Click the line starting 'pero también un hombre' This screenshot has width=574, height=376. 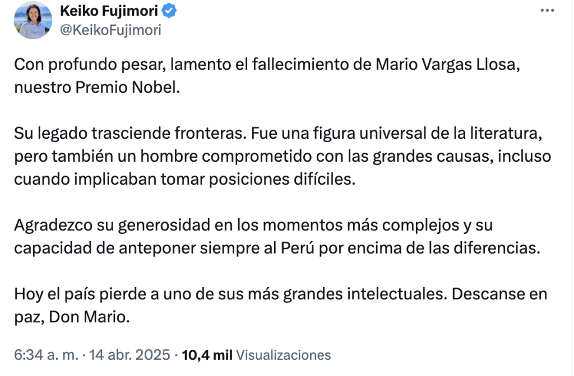click(283, 157)
